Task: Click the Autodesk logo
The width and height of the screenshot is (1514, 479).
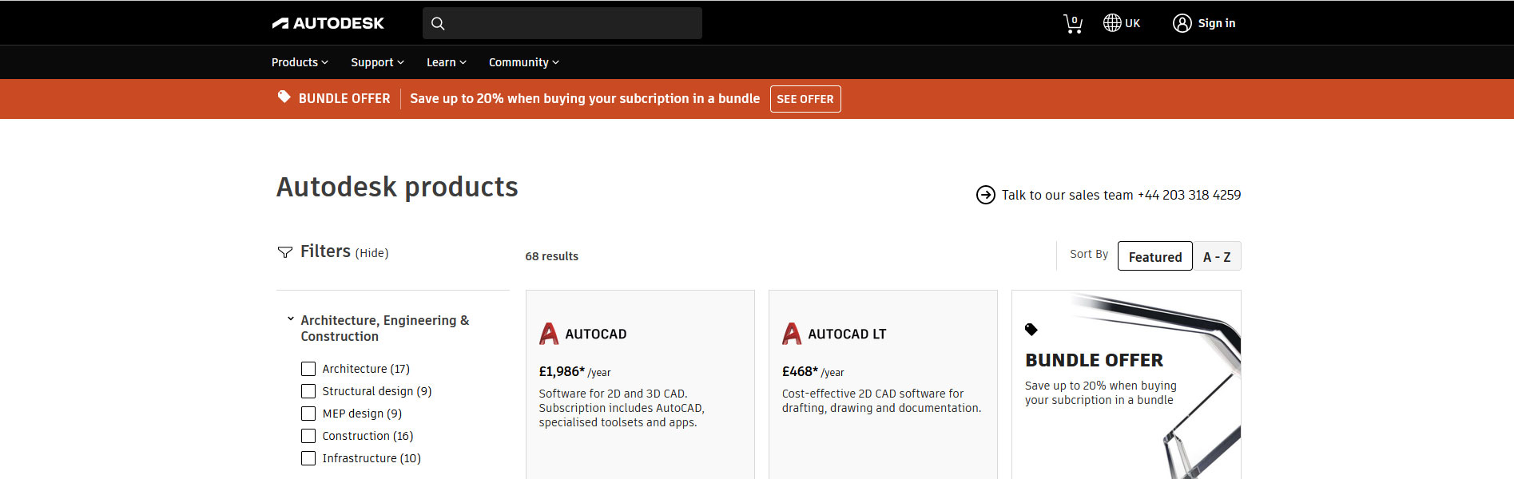Action: [x=328, y=23]
